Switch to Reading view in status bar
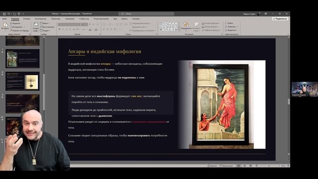 pos(250,166)
